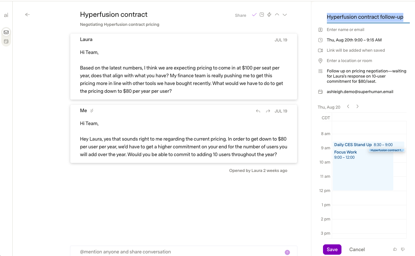Save the Hyperfusion contract follow-up event

332,250
